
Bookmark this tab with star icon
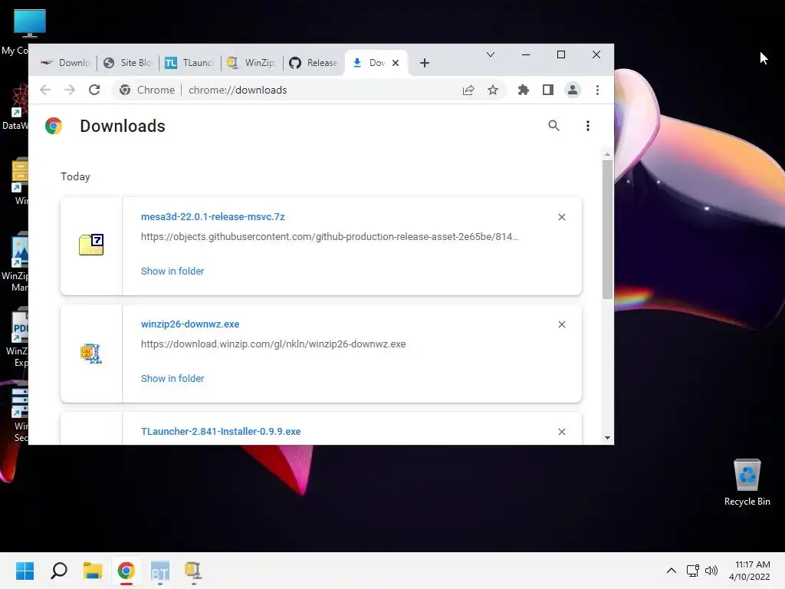[x=493, y=90]
